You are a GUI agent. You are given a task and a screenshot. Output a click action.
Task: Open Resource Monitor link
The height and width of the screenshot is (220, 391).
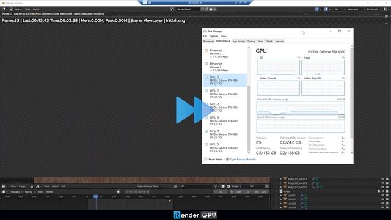243,159
